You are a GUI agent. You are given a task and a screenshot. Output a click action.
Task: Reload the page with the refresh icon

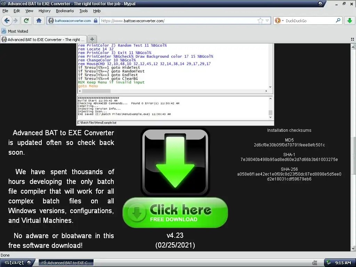pyautogui.click(x=26, y=21)
